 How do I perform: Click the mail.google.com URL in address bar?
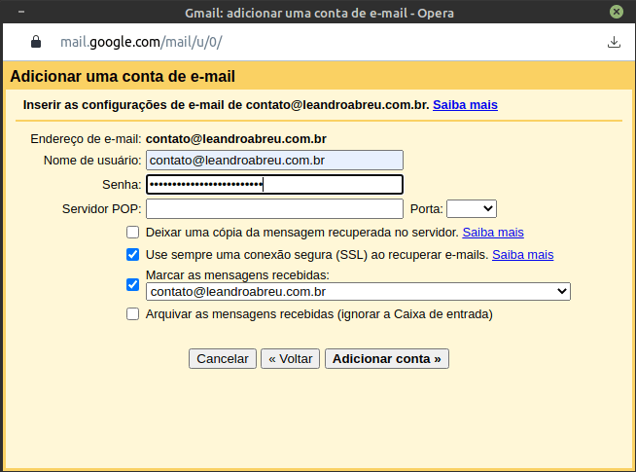(141, 42)
